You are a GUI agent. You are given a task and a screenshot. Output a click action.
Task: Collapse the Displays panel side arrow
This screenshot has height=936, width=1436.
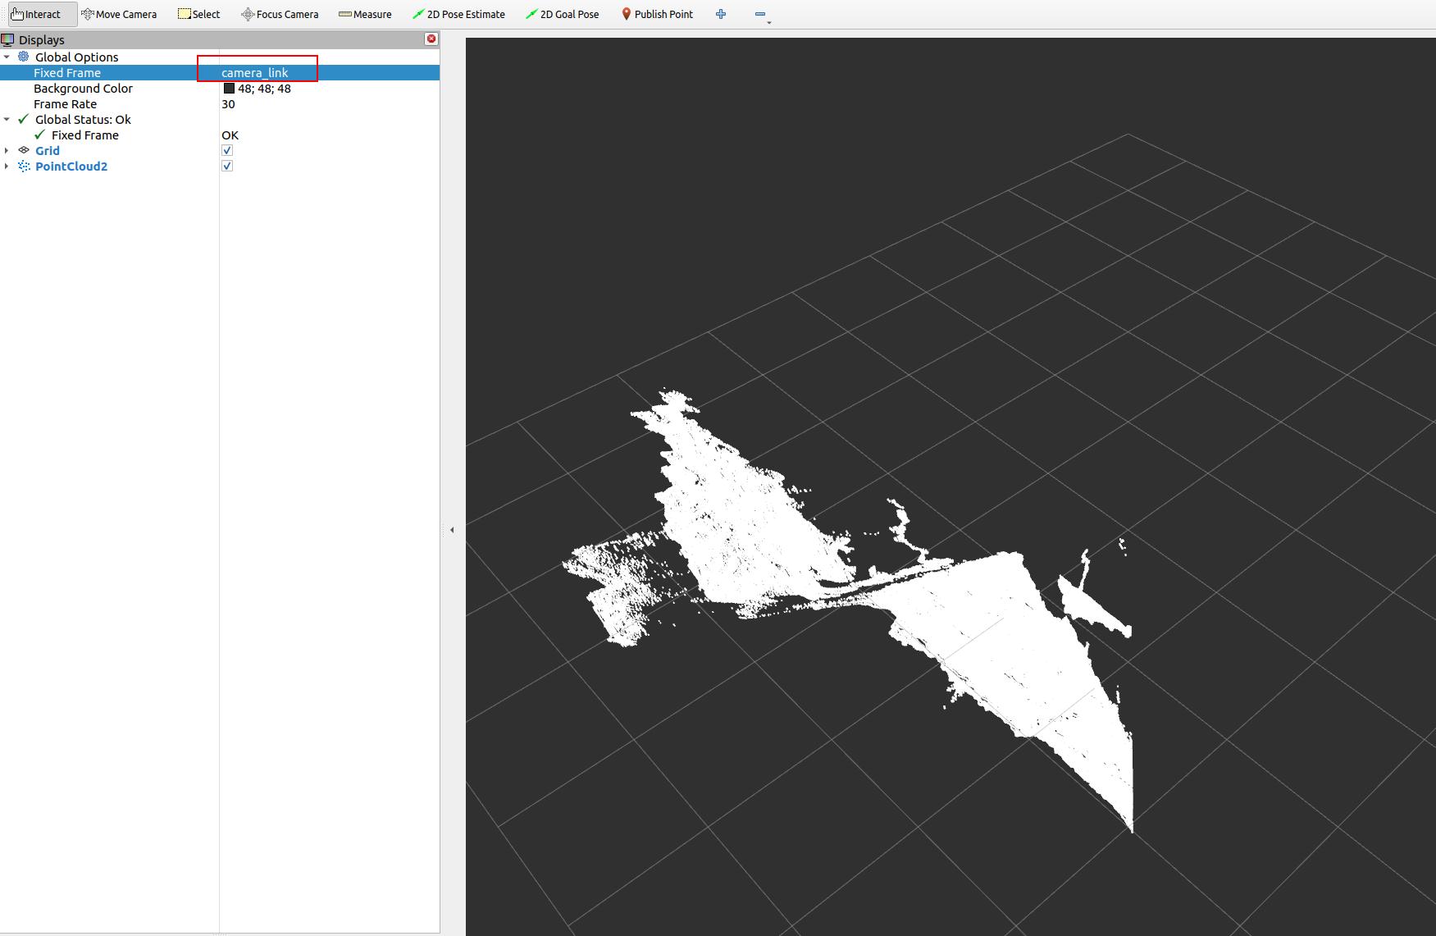[453, 529]
